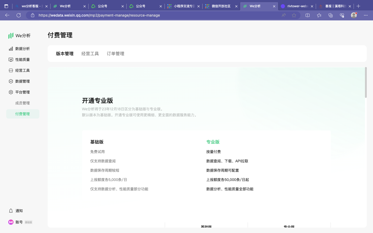Add page to favorites star icon

point(294,15)
